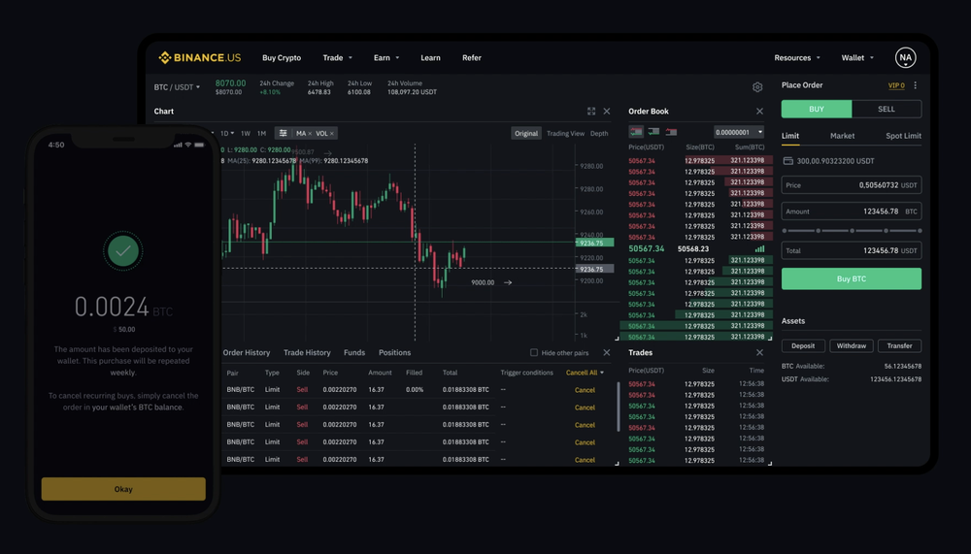
Task: Switch to the Spot Limit tab
Action: pos(903,136)
